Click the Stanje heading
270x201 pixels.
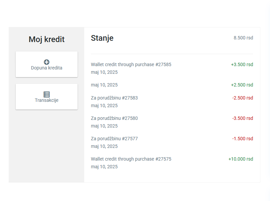(102, 38)
